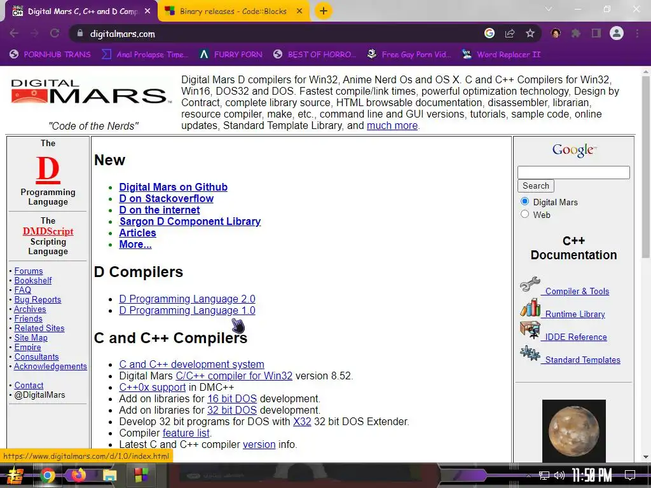Open a new tab with plus button
The width and height of the screenshot is (651, 488).
(324, 11)
